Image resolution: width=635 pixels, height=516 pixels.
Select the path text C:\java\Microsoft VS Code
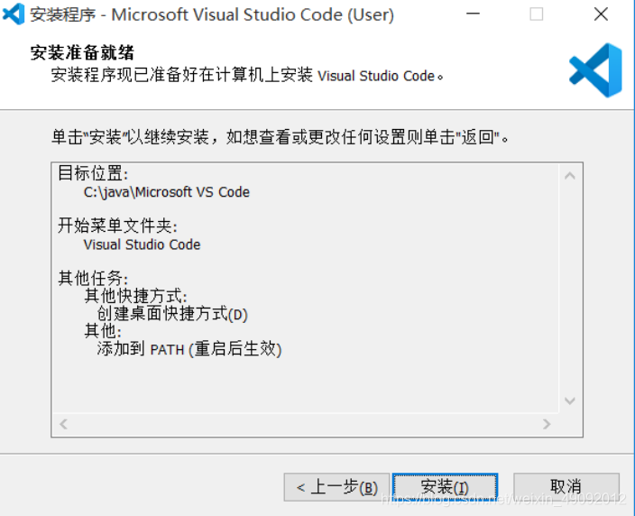pos(167,192)
